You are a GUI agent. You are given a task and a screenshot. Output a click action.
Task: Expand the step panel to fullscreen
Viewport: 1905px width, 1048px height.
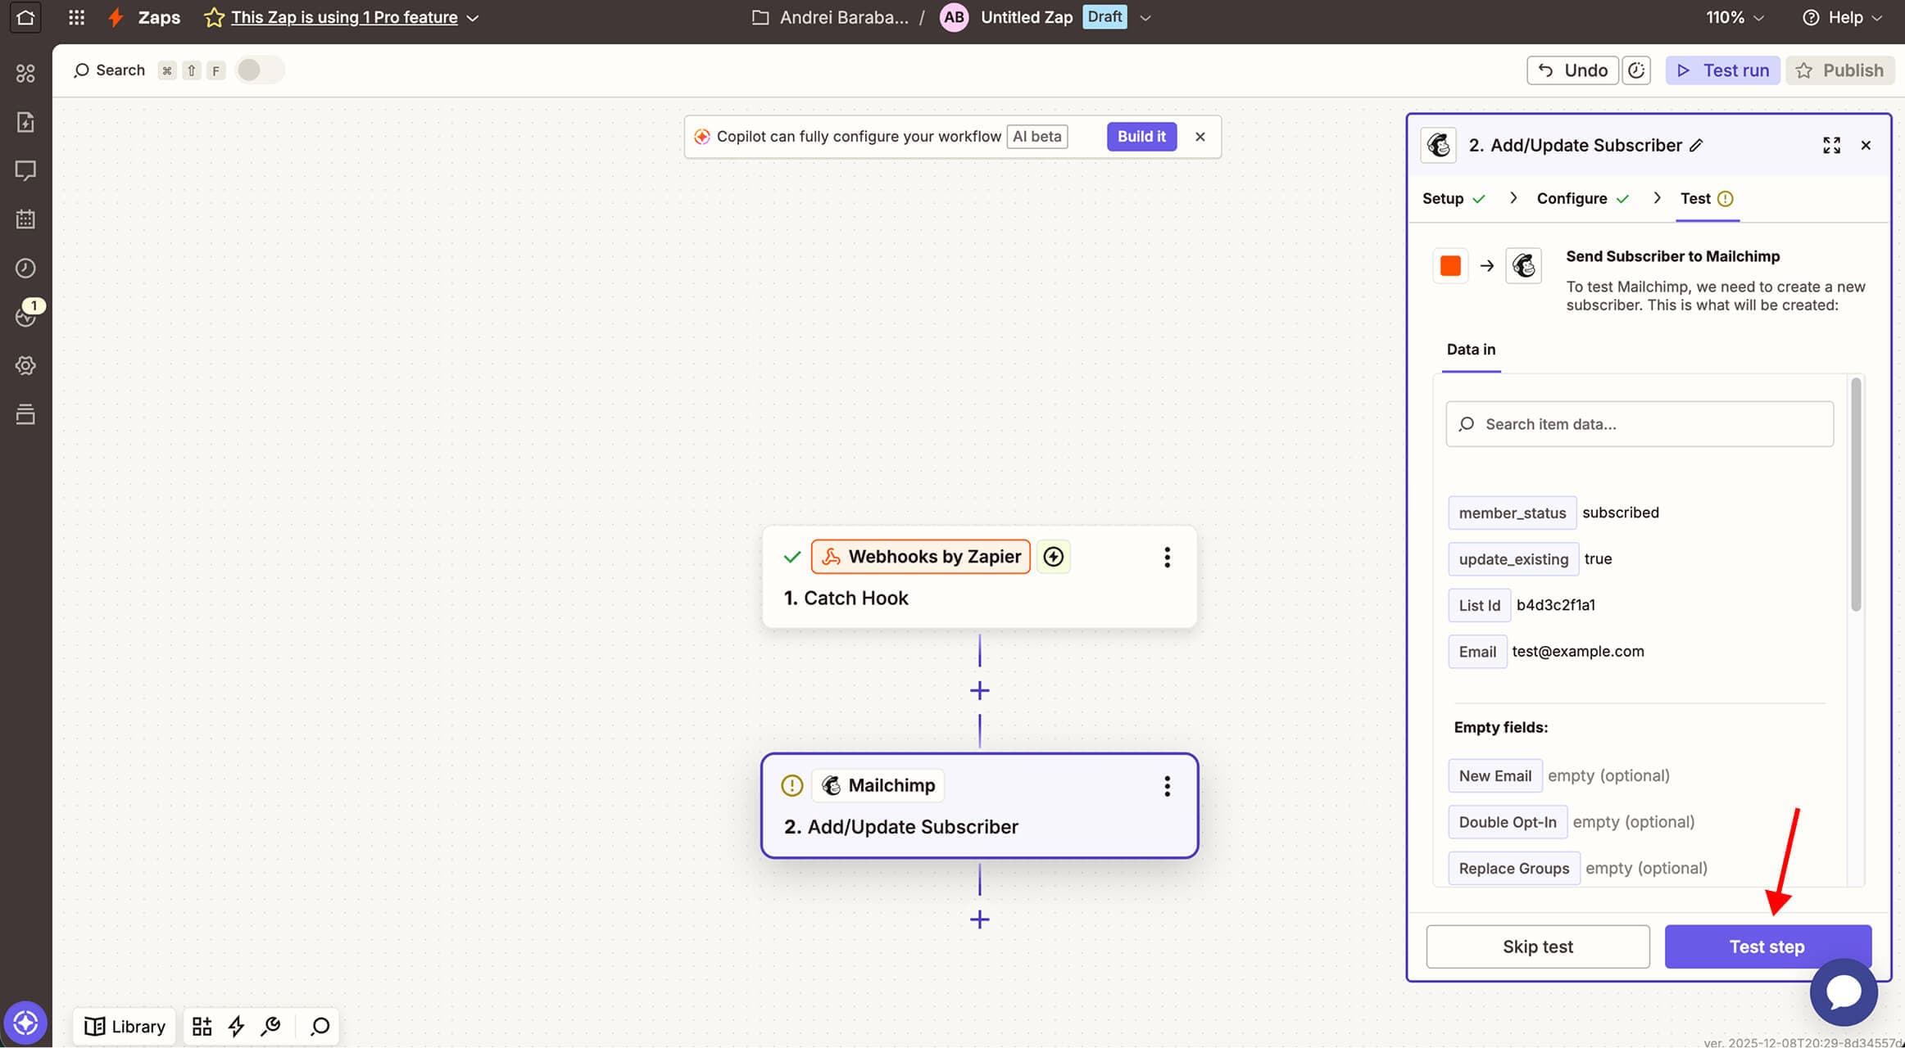pos(1831,145)
